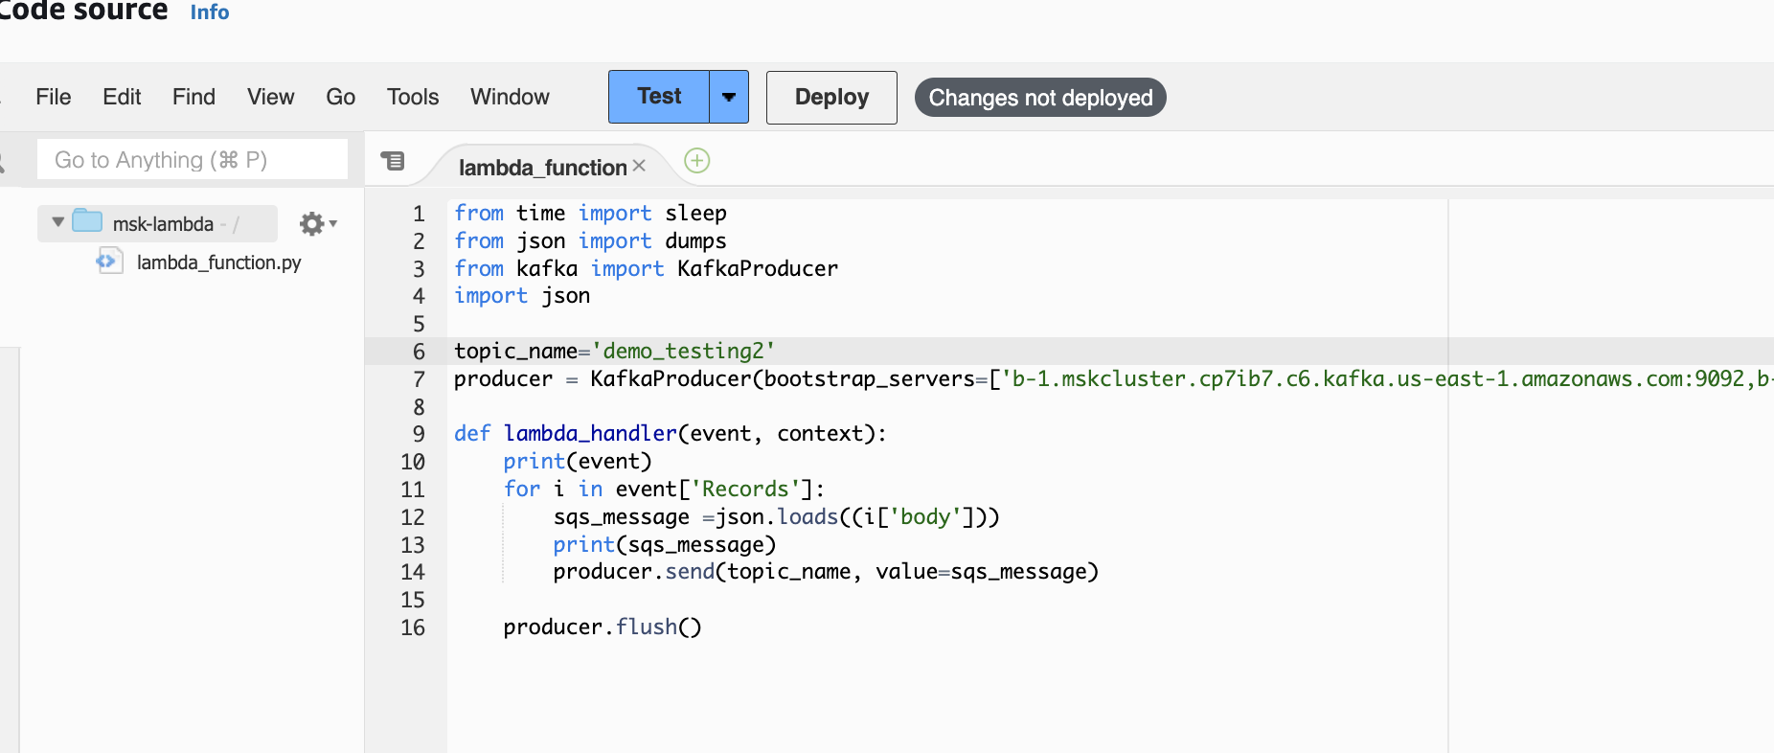Image resolution: width=1774 pixels, height=753 pixels.
Task: Click the tab list icon left of tabs
Action: 393,161
